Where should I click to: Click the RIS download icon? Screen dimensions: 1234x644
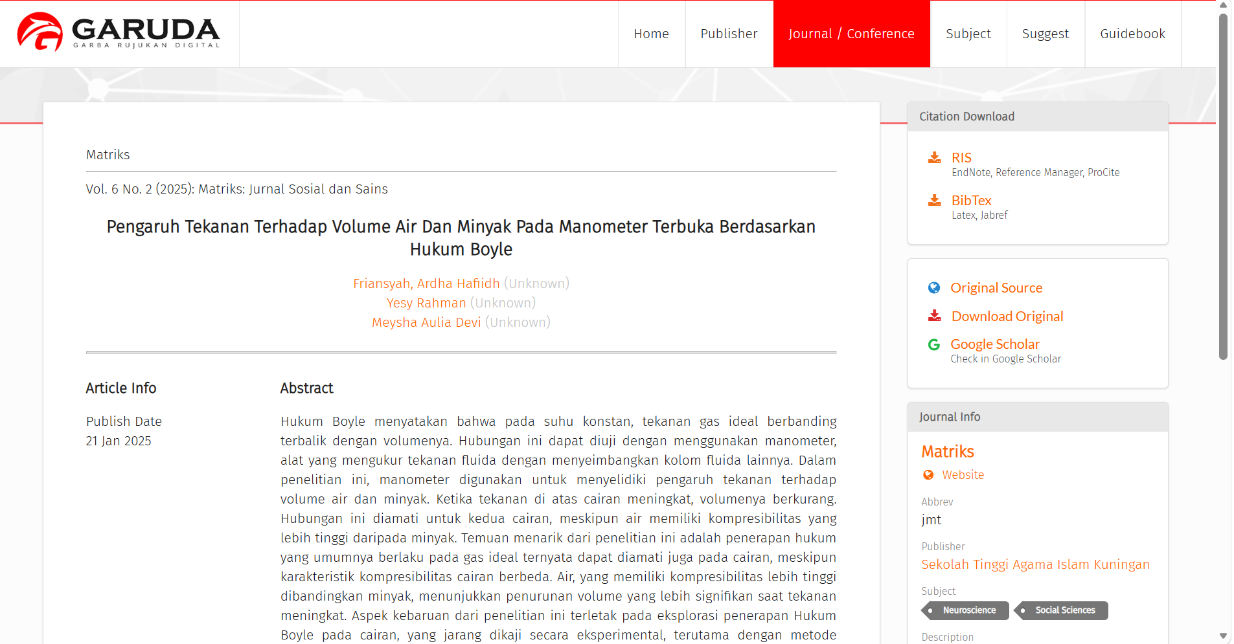click(934, 157)
